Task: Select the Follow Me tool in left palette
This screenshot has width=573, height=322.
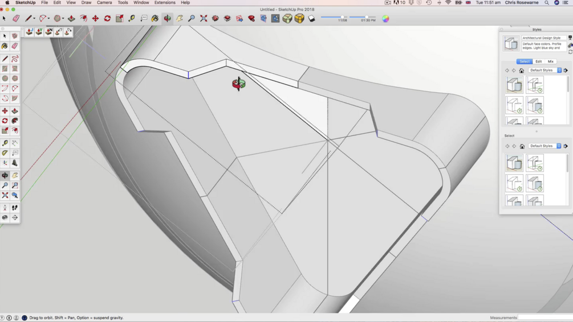Action: point(15,121)
